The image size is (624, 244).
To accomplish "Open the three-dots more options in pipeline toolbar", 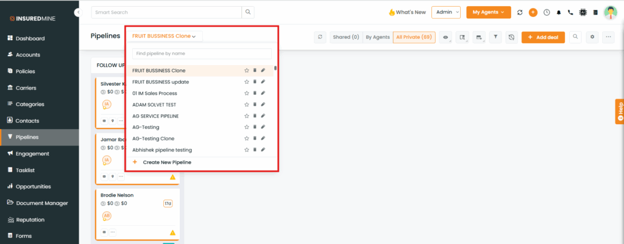I will coord(608,37).
